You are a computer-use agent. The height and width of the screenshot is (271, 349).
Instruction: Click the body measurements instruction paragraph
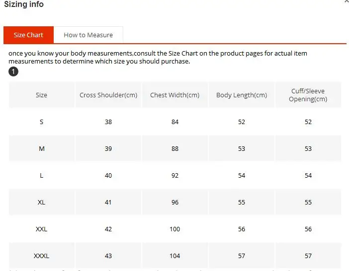(158, 57)
